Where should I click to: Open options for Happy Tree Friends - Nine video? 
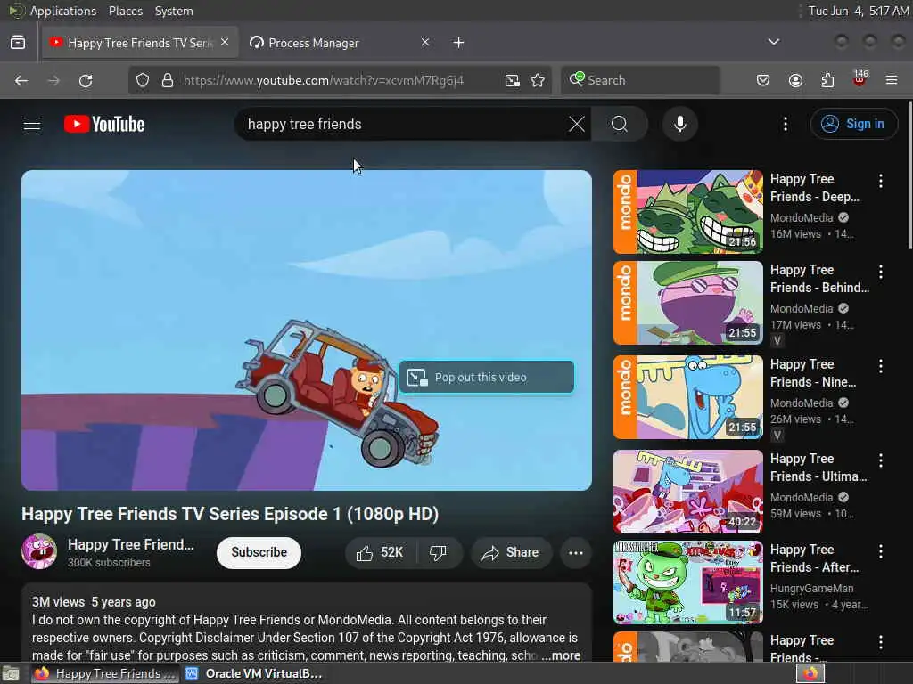881,366
